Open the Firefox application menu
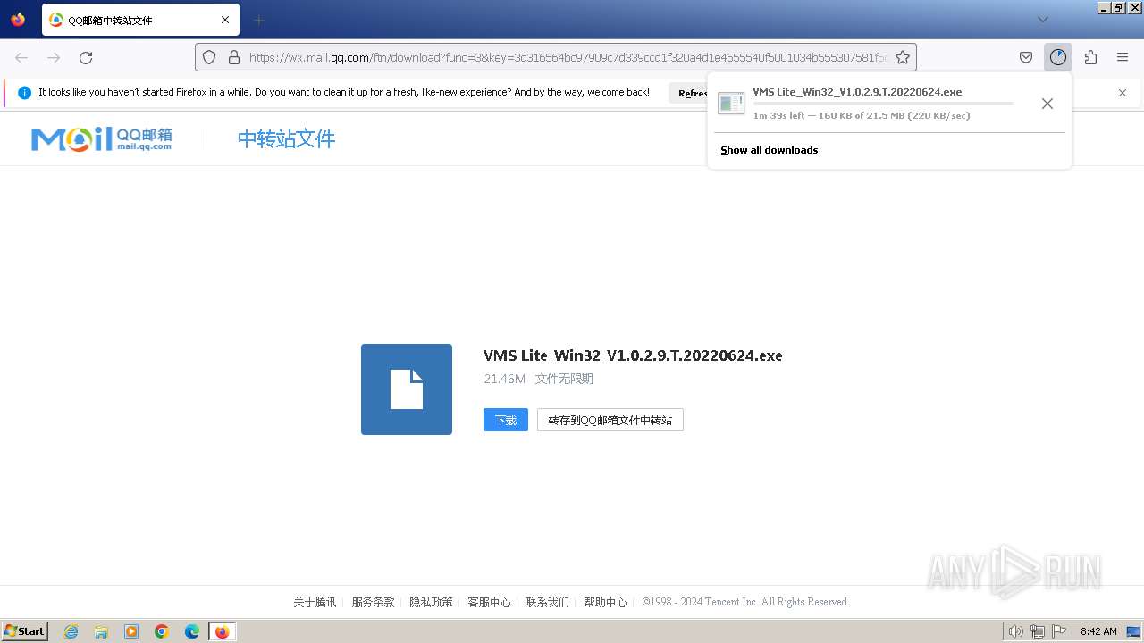The width and height of the screenshot is (1144, 643). [1123, 57]
